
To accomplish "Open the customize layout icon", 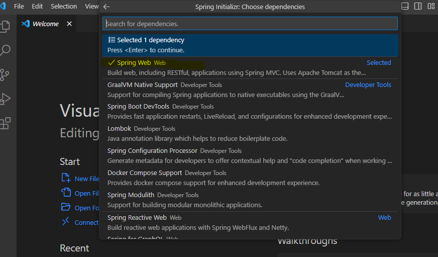I will click(431, 6).
